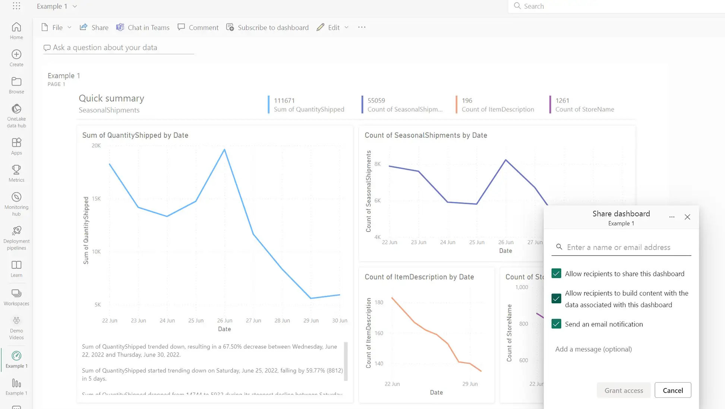Screen dimensions: 725x409
Task: Click the Apps sidebar icon
Action: coord(16,143)
